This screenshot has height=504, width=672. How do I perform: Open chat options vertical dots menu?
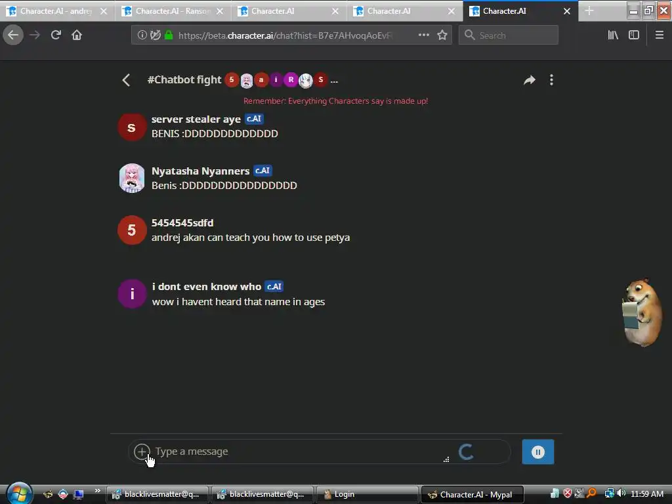click(x=551, y=80)
